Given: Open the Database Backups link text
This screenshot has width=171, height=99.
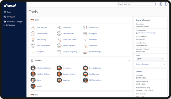Looking at the screenshot, I should [69, 74].
